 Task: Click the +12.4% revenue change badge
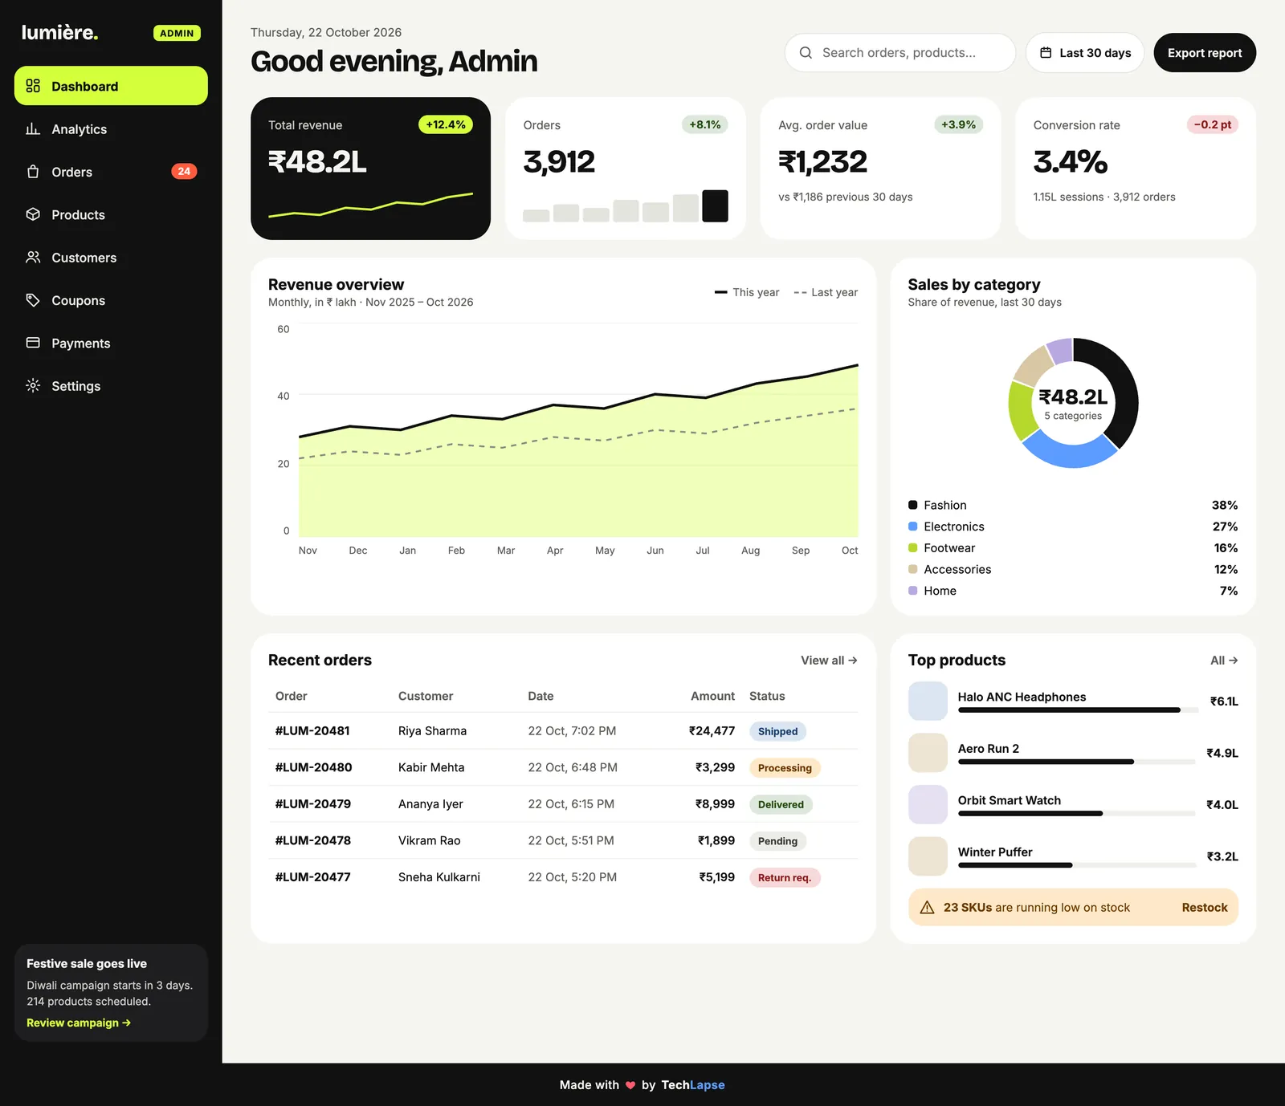click(446, 124)
